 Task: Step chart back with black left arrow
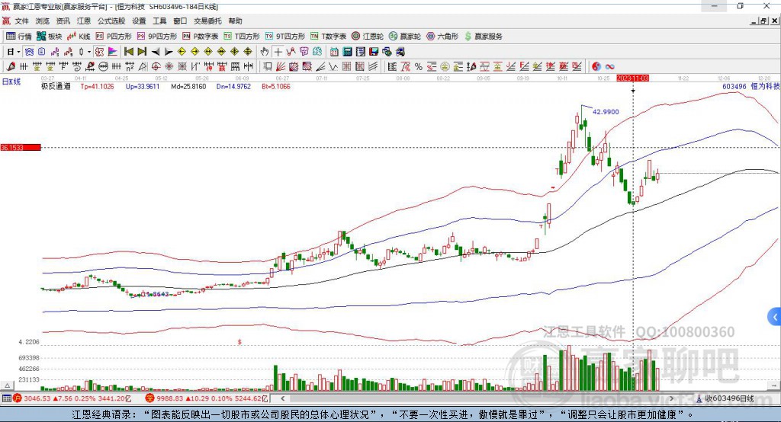tap(156, 52)
